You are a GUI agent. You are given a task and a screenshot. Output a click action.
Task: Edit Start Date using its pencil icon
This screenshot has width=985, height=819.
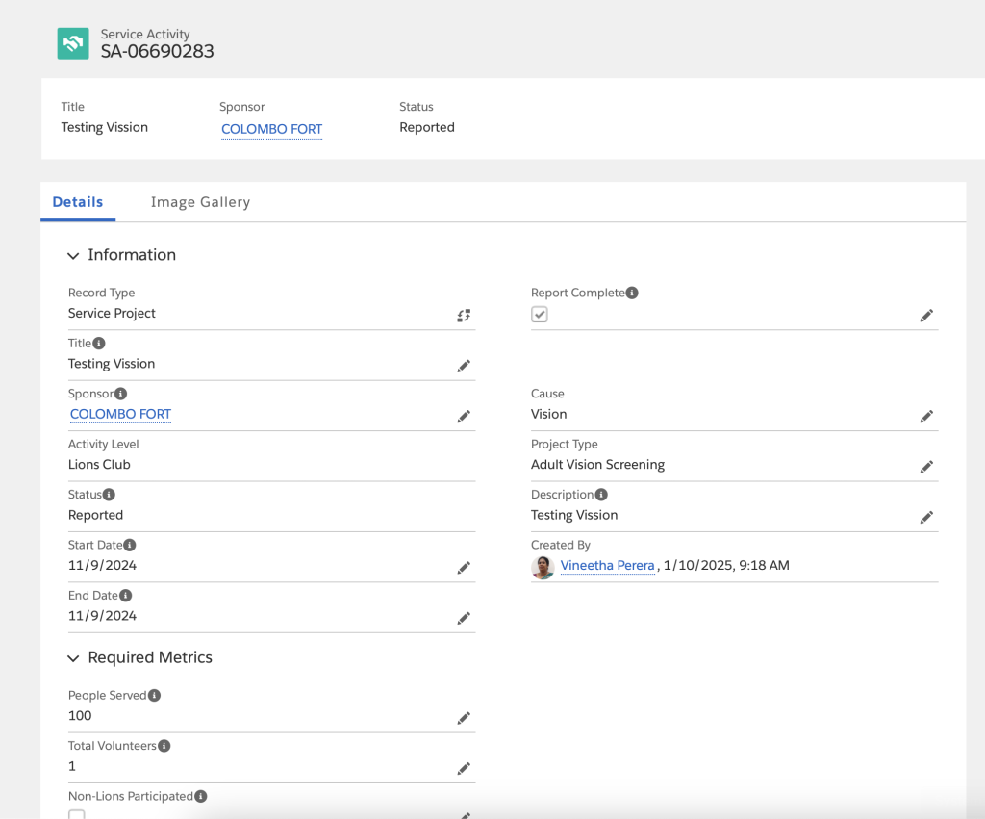click(x=464, y=568)
